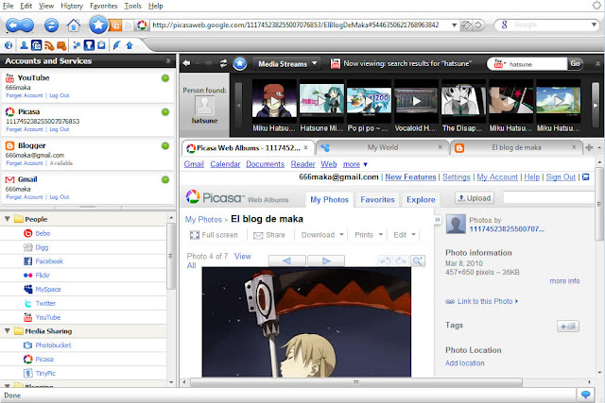Open search engine dropdown in search box

pyautogui.click(x=594, y=25)
